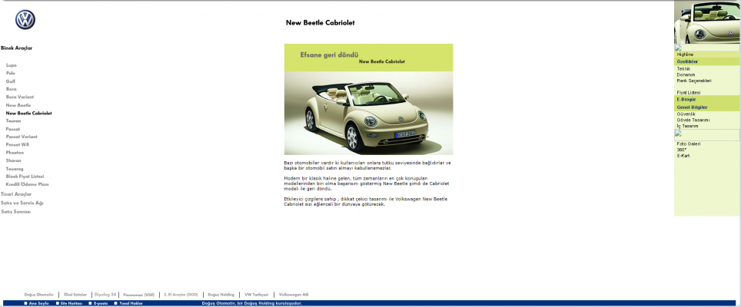
Task: Open Doğuş Otomotiv footer link
Action: [38, 295]
